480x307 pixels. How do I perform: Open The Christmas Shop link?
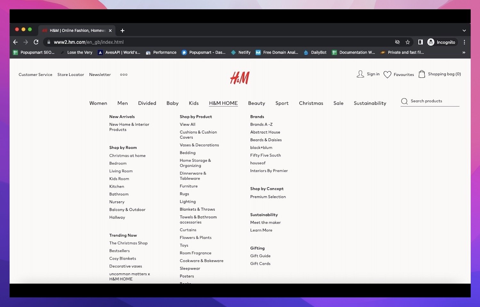pos(128,243)
